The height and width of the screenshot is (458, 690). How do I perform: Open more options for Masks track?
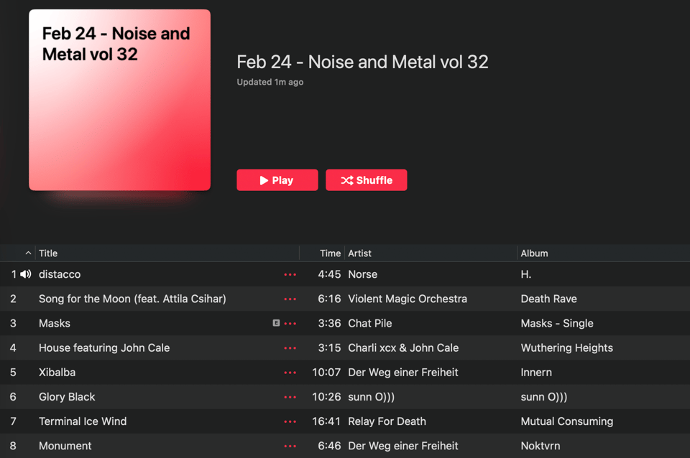[x=290, y=323]
